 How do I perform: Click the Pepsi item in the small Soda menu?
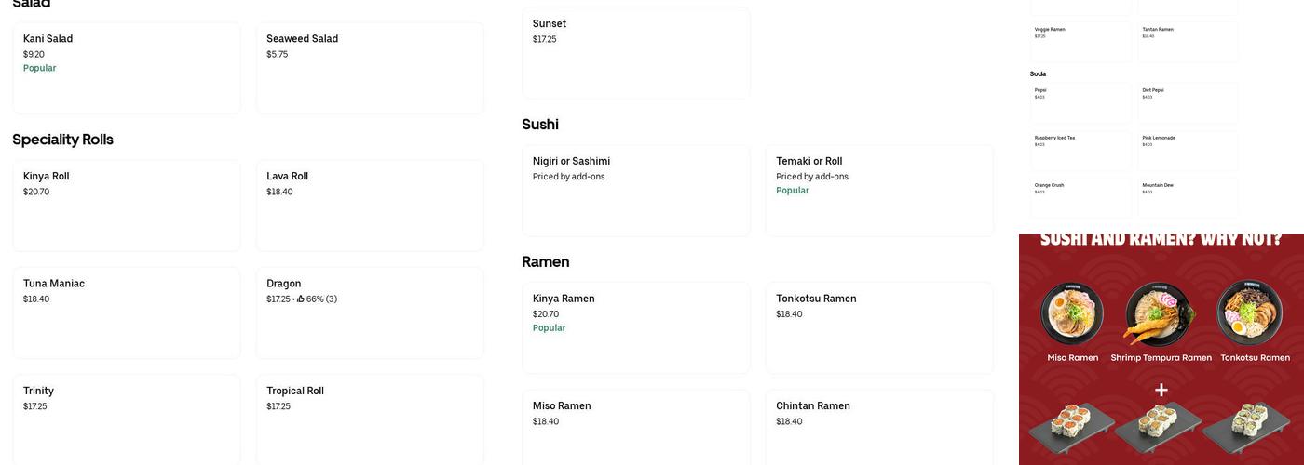pyautogui.click(x=1080, y=102)
